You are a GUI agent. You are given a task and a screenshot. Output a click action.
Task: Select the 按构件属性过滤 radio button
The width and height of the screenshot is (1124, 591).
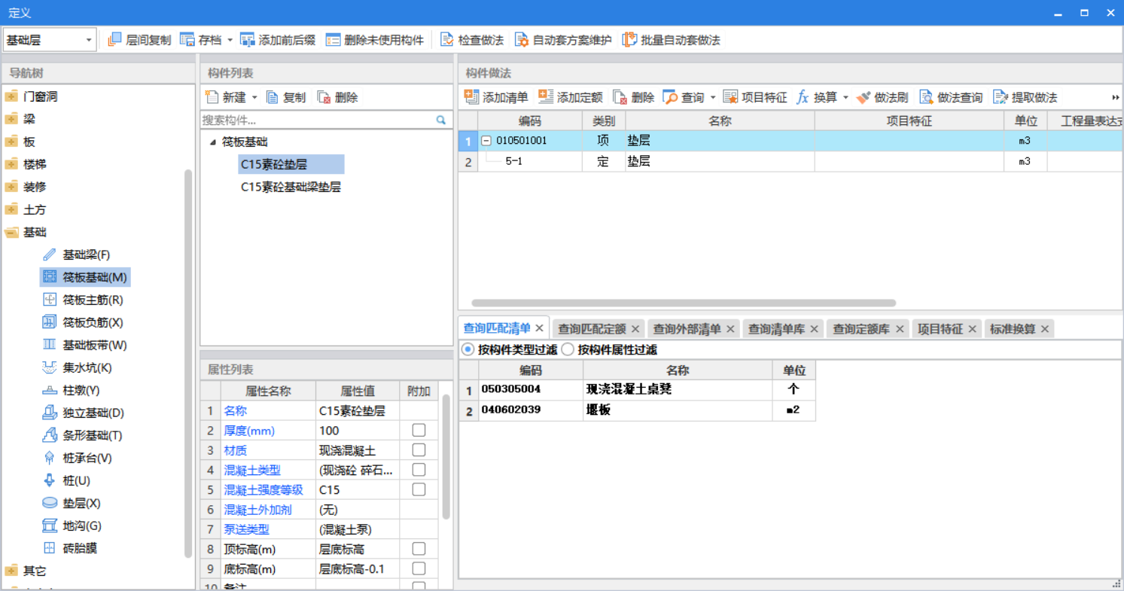pos(568,349)
